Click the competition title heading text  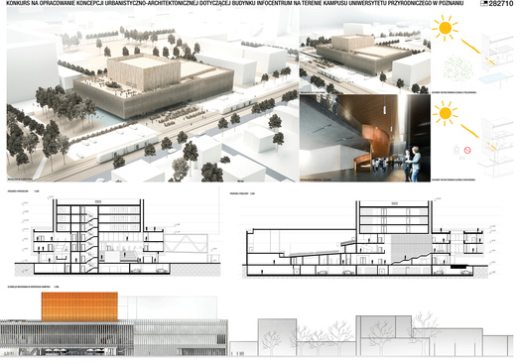(235, 3)
